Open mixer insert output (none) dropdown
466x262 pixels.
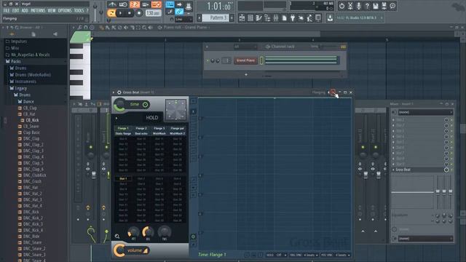[x=425, y=239]
